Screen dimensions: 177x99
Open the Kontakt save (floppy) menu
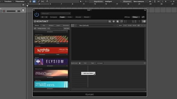pos(110,21)
